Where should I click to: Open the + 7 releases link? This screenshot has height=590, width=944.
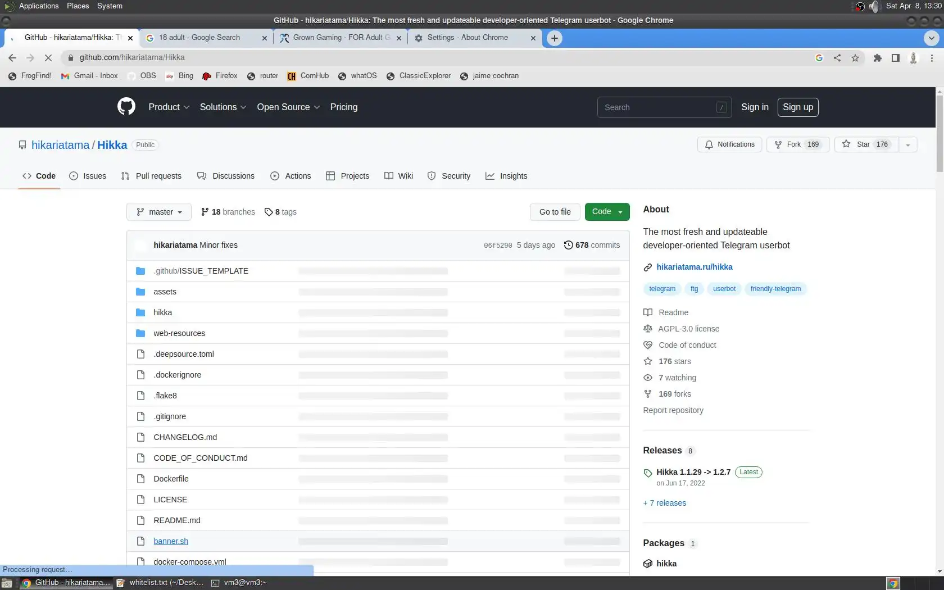(x=665, y=503)
